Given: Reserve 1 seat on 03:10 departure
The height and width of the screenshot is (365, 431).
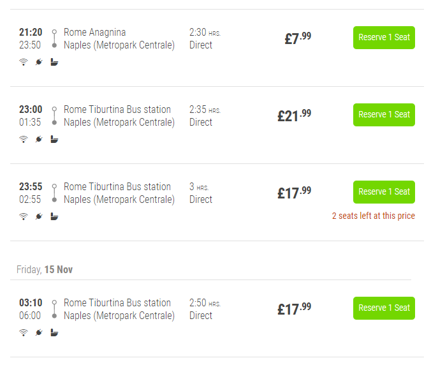Looking at the screenshot, I should point(384,308).
